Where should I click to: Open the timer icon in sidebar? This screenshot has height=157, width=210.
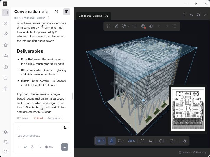tap(6, 78)
